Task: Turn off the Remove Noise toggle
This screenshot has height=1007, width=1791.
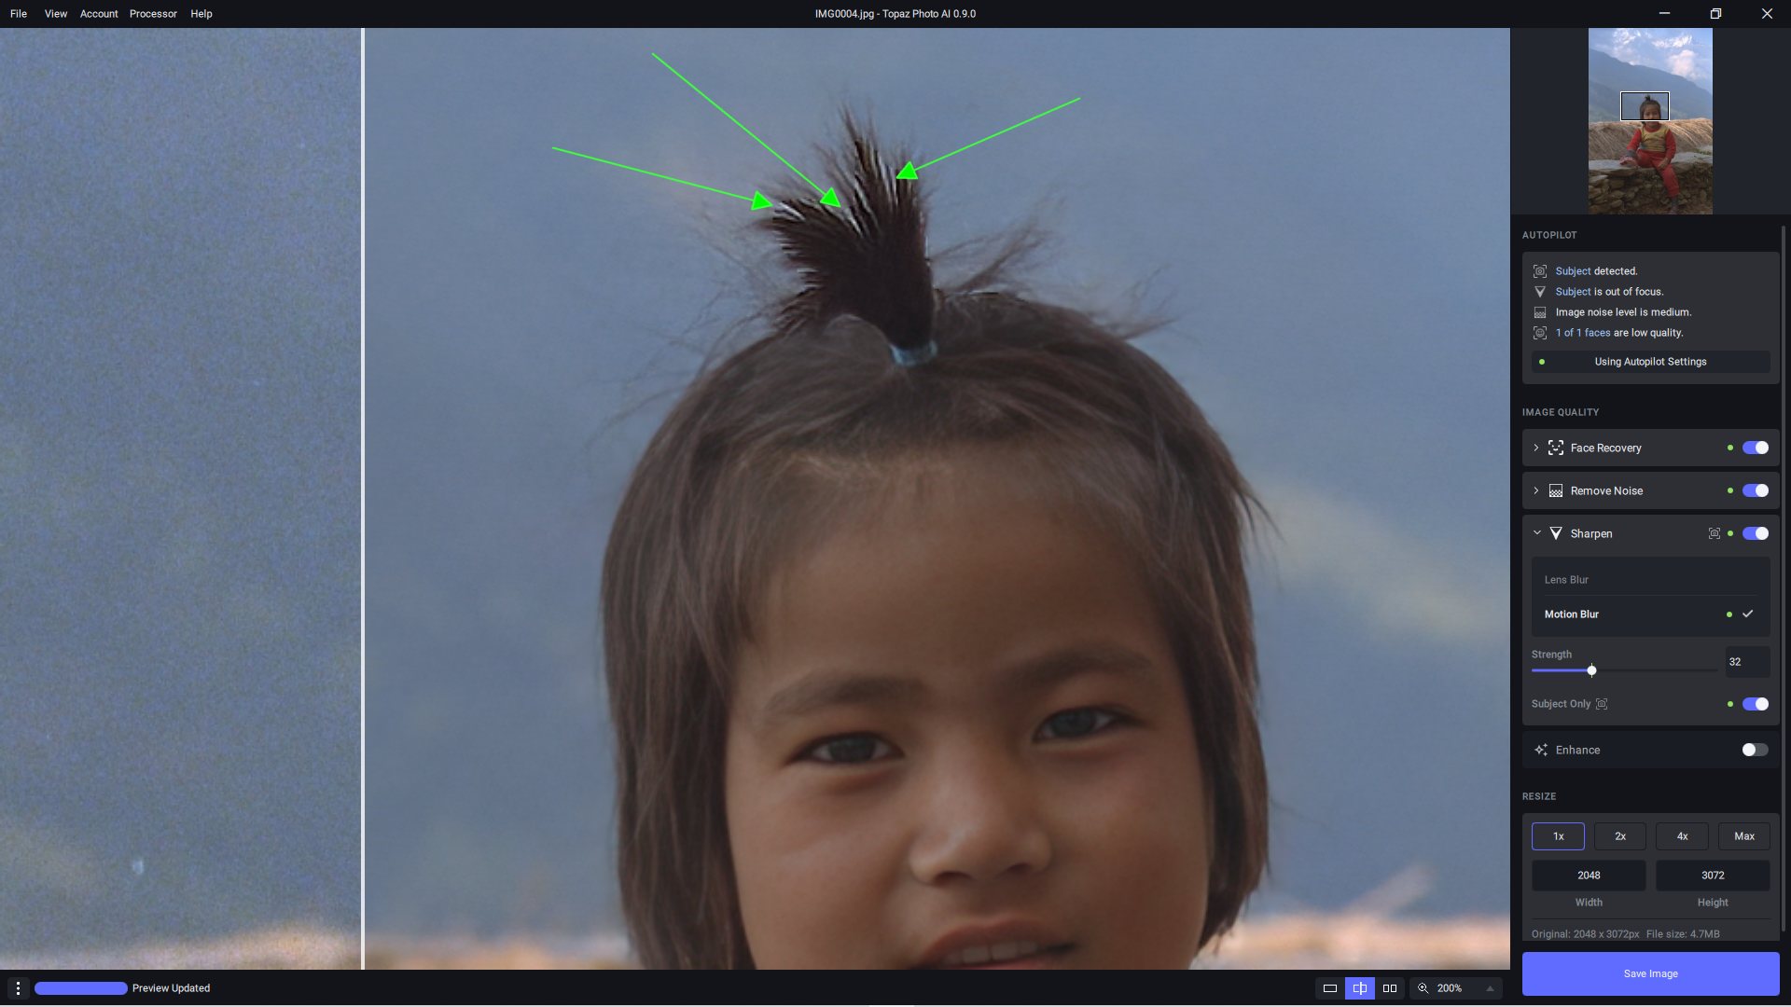Action: [x=1755, y=490]
